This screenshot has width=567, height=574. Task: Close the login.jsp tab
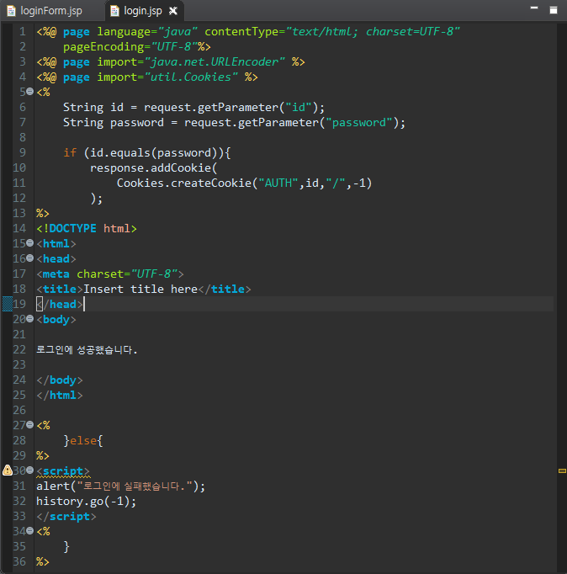tap(173, 11)
